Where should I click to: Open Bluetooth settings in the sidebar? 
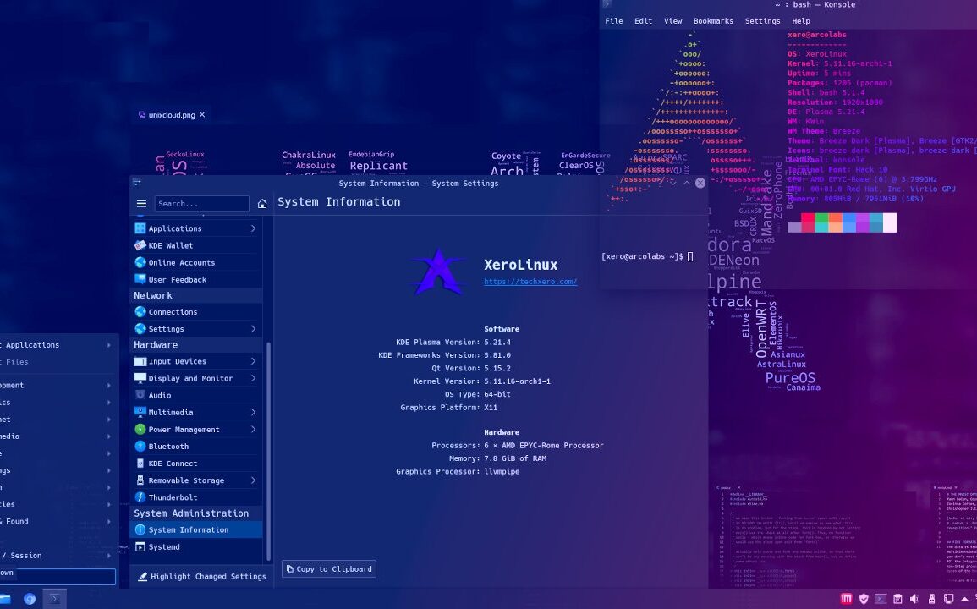click(168, 447)
